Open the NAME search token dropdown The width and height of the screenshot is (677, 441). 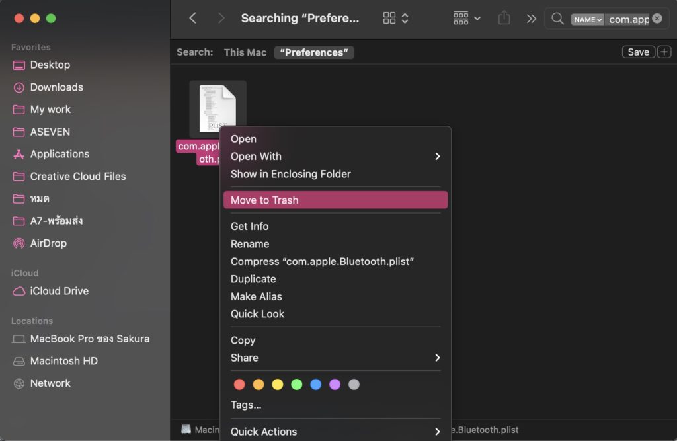tap(588, 19)
